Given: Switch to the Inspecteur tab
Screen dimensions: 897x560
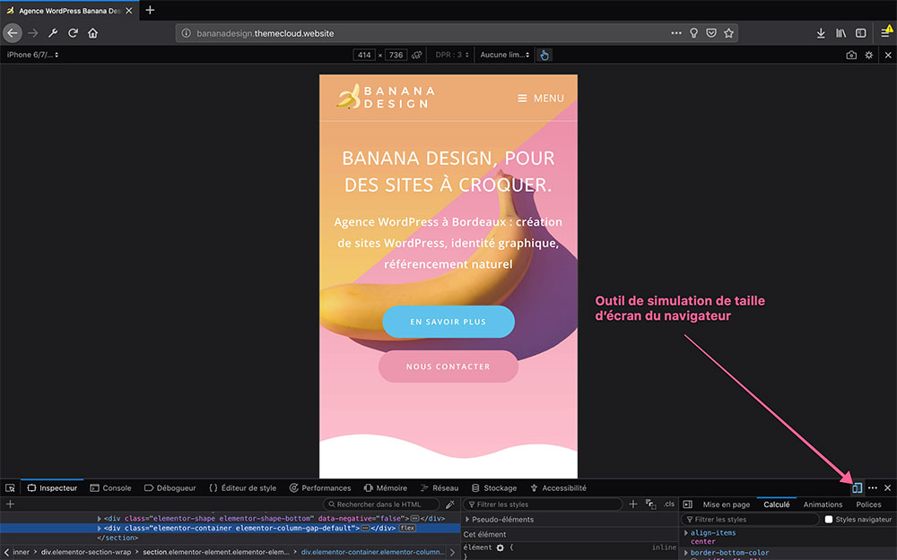Looking at the screenshot, I should 53,488.
